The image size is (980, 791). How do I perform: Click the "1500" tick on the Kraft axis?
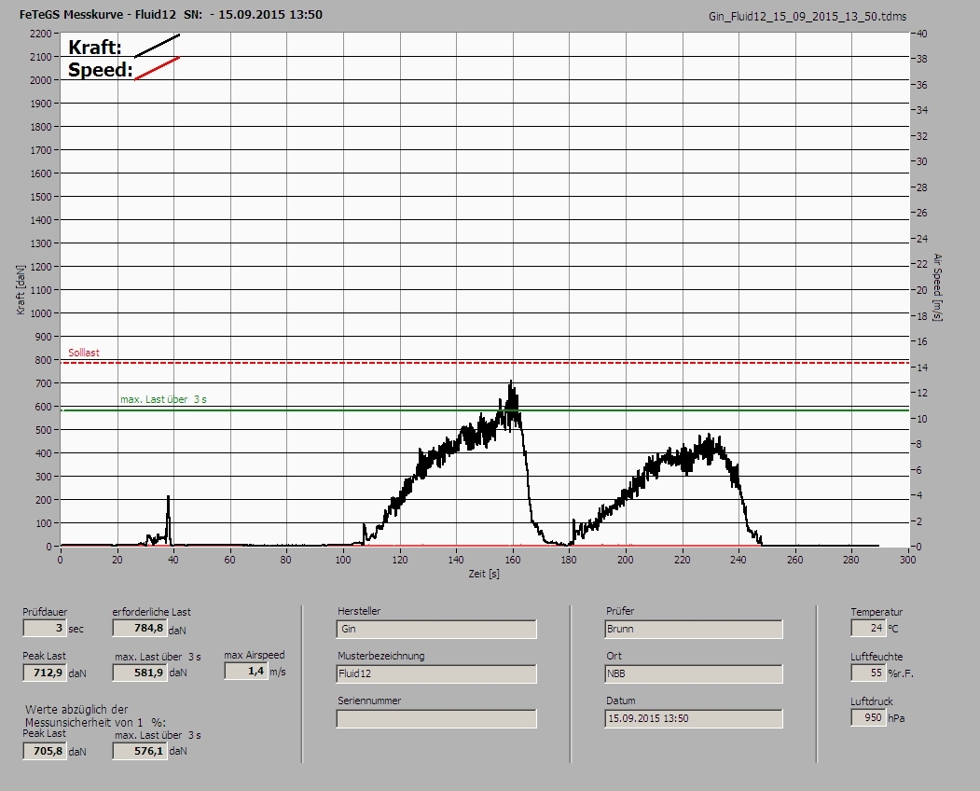pos(40,197)
